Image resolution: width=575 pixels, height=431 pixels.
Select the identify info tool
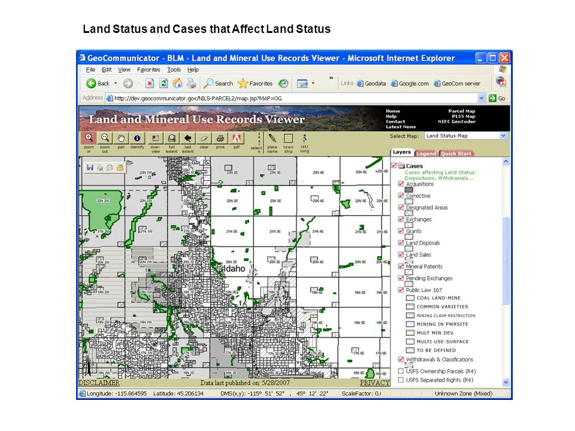pos(137,138)
